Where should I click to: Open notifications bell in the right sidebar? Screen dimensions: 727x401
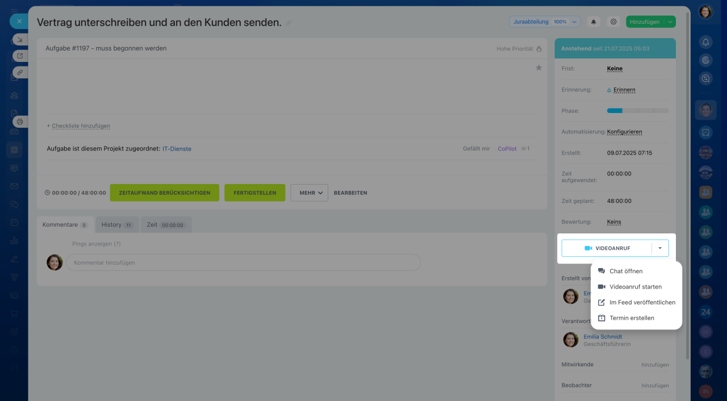705,42
